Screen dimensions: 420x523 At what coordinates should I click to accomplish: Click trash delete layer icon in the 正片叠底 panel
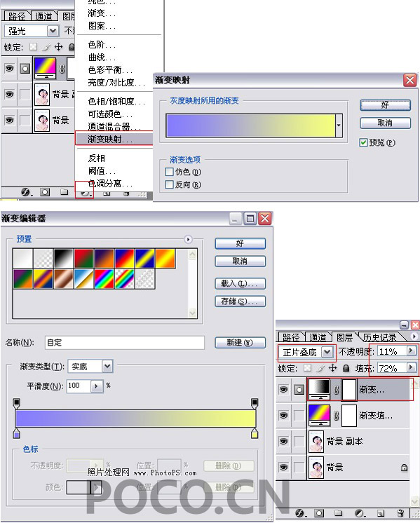click(x=400, y=513)
